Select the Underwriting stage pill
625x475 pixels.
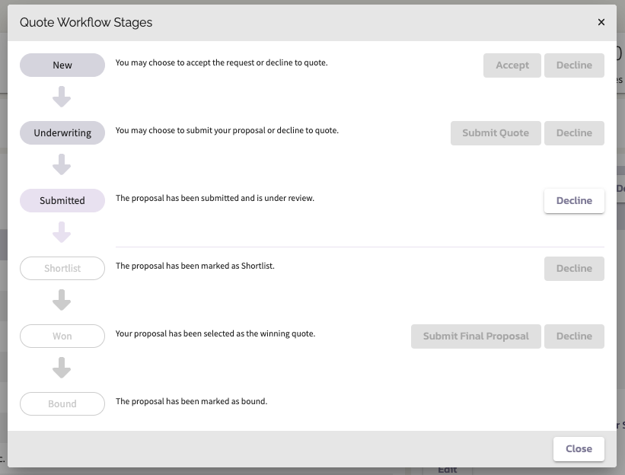[x=62, y=132]
